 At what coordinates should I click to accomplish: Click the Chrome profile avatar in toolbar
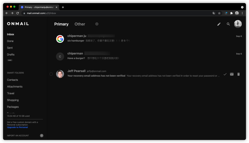(237, 13)
